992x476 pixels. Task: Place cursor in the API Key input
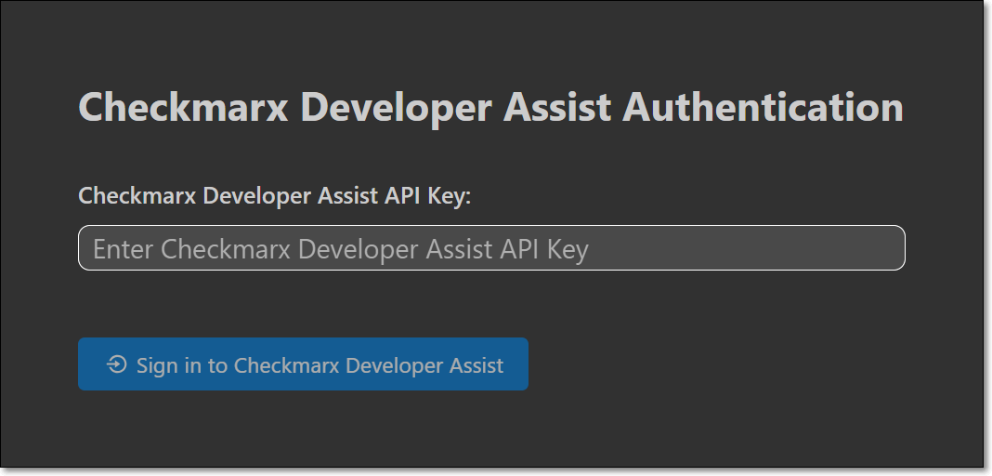click(490, 248)
